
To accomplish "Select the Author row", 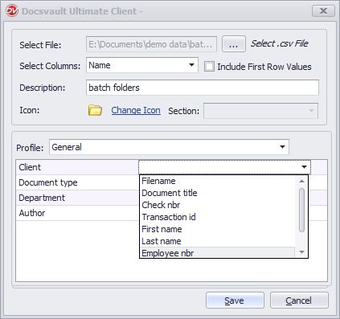I will point(77,213).
